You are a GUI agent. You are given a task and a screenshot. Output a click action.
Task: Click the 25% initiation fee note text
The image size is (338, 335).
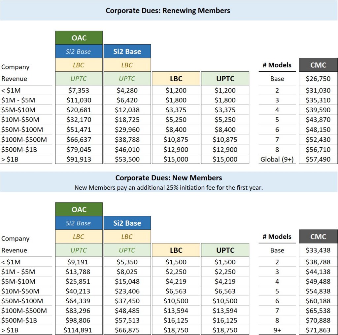(169, 188)
